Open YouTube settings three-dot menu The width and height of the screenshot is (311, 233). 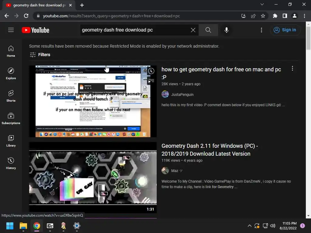261,30
